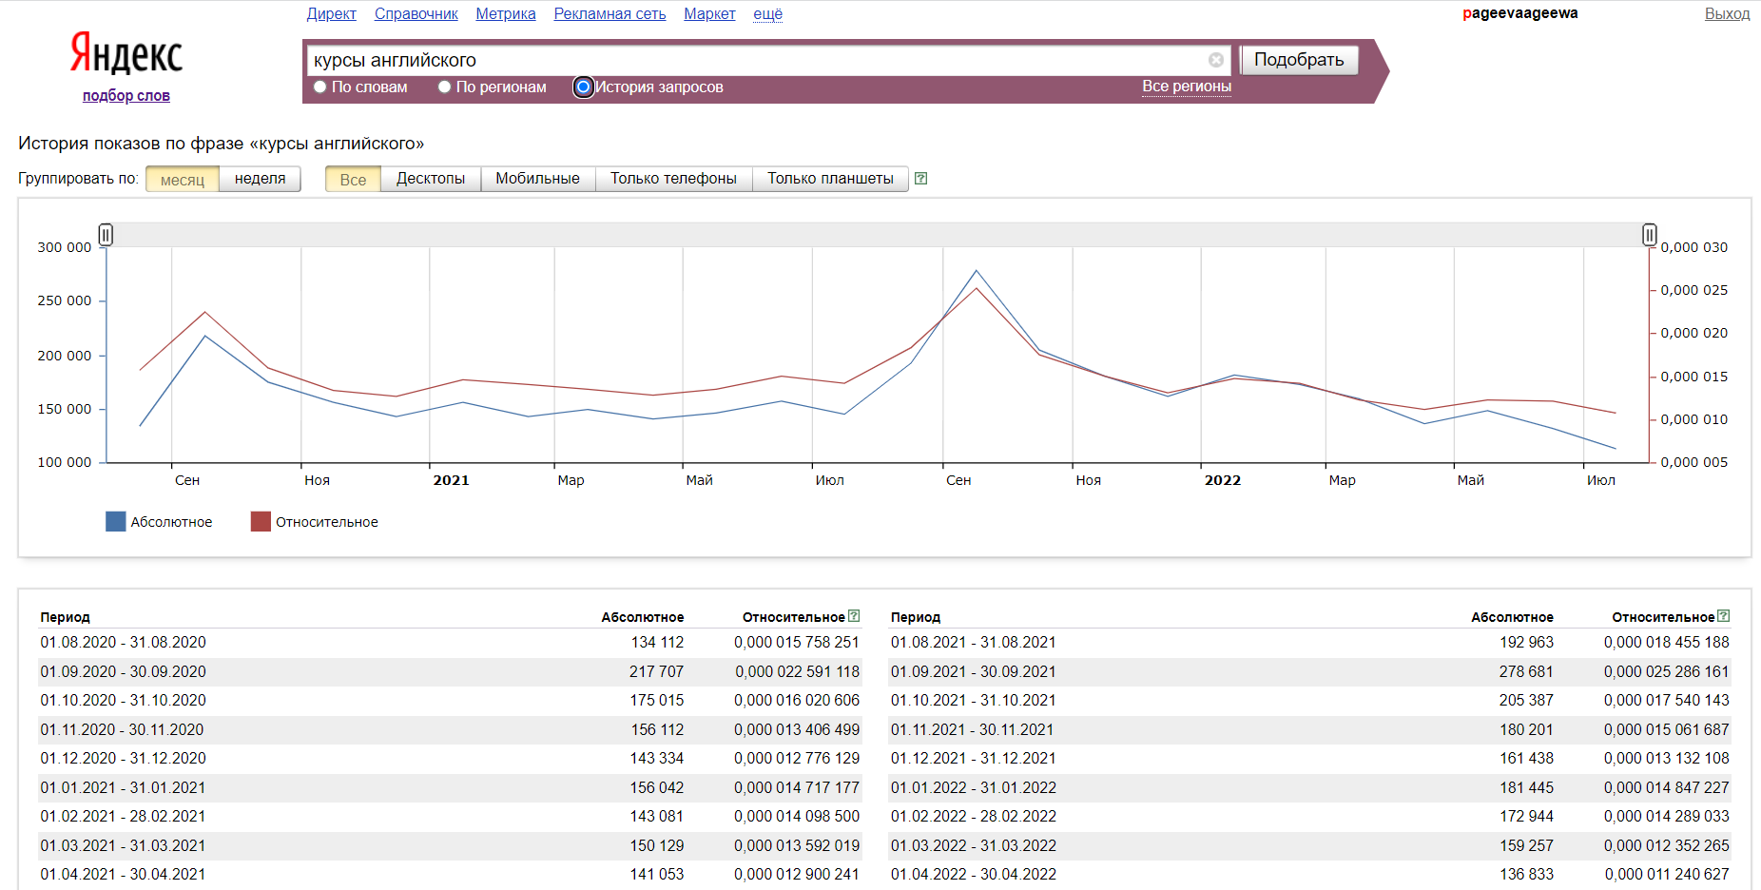1761x890 pixels.
Task: Open the Все регионы region selector
Action: [1186, 87]
